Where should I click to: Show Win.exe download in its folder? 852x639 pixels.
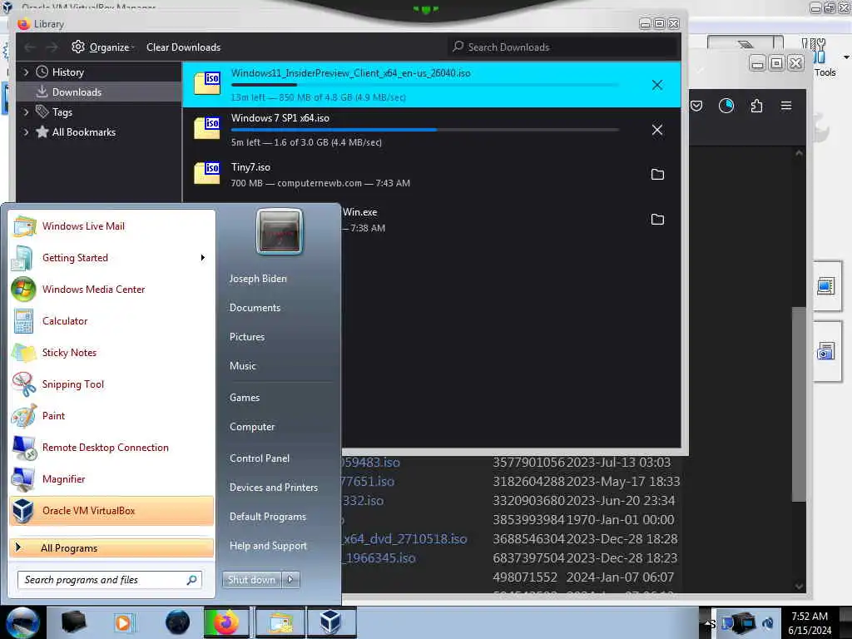pyautogui.click(x=657, y=220)
